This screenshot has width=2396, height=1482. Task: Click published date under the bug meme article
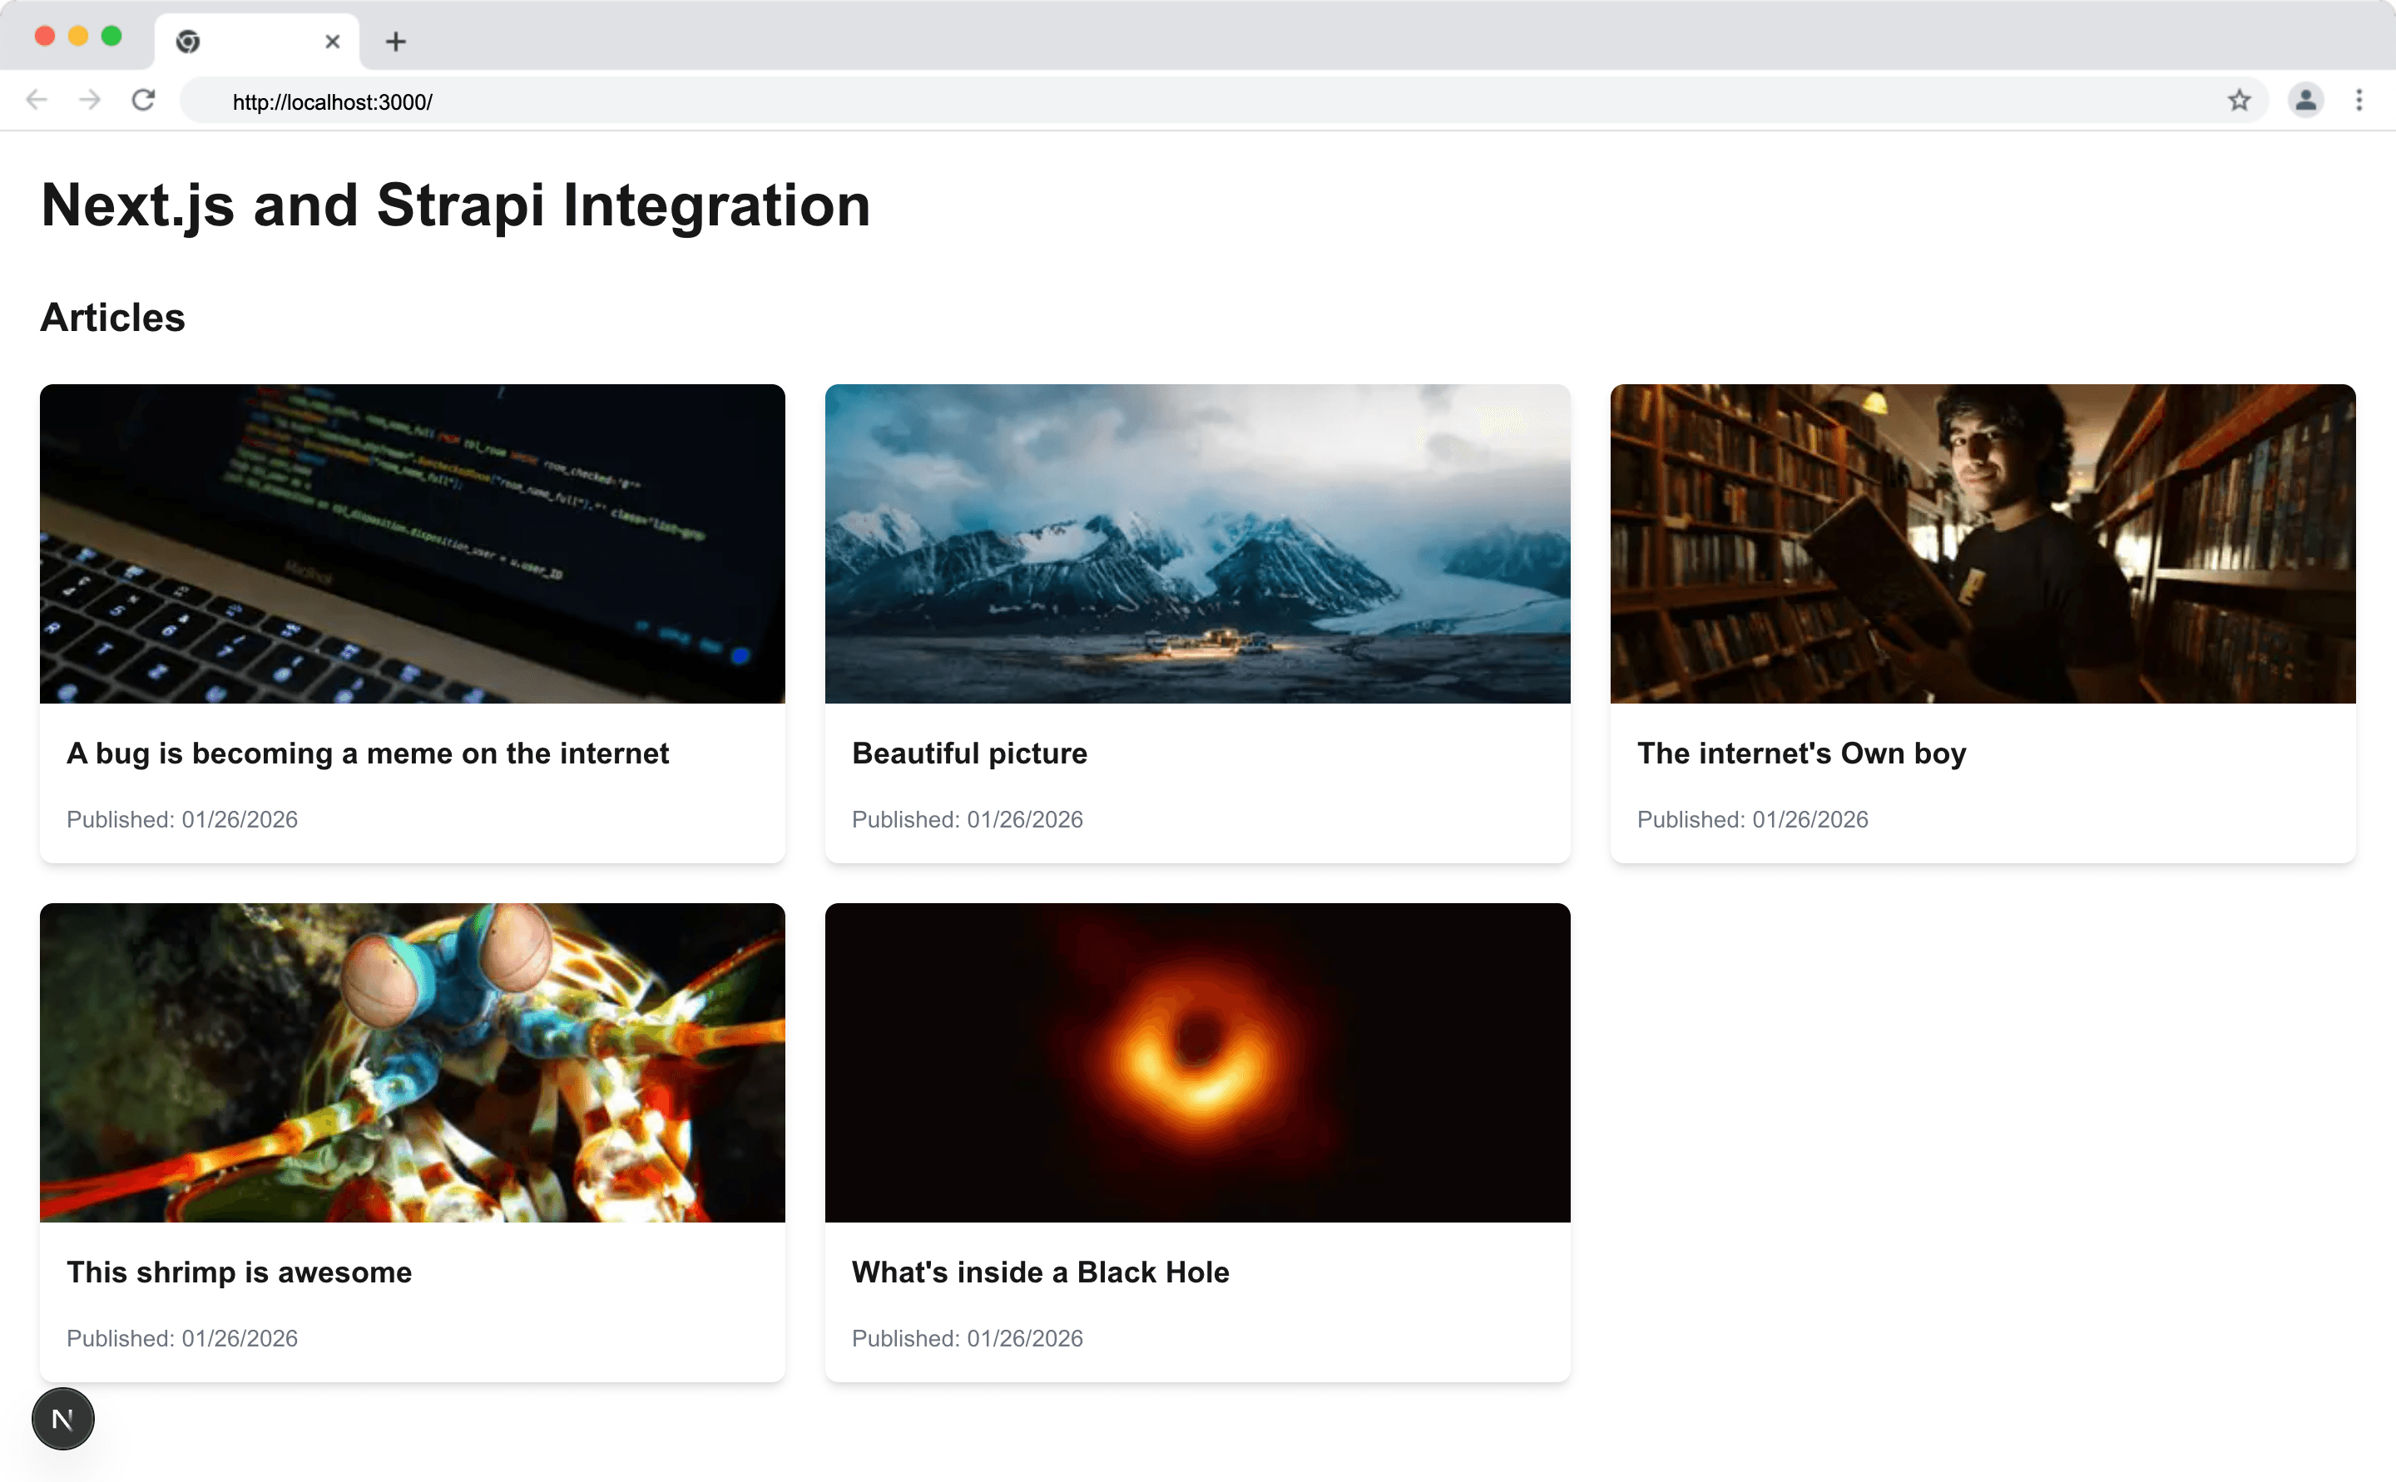(x=182, y=819)
